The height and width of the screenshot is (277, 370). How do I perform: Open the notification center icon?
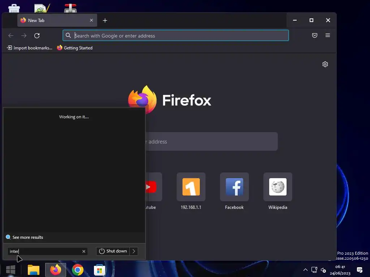click(360, 270)
